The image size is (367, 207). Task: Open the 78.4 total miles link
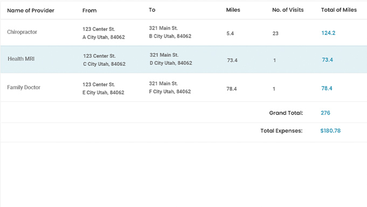tap(327, 88)
